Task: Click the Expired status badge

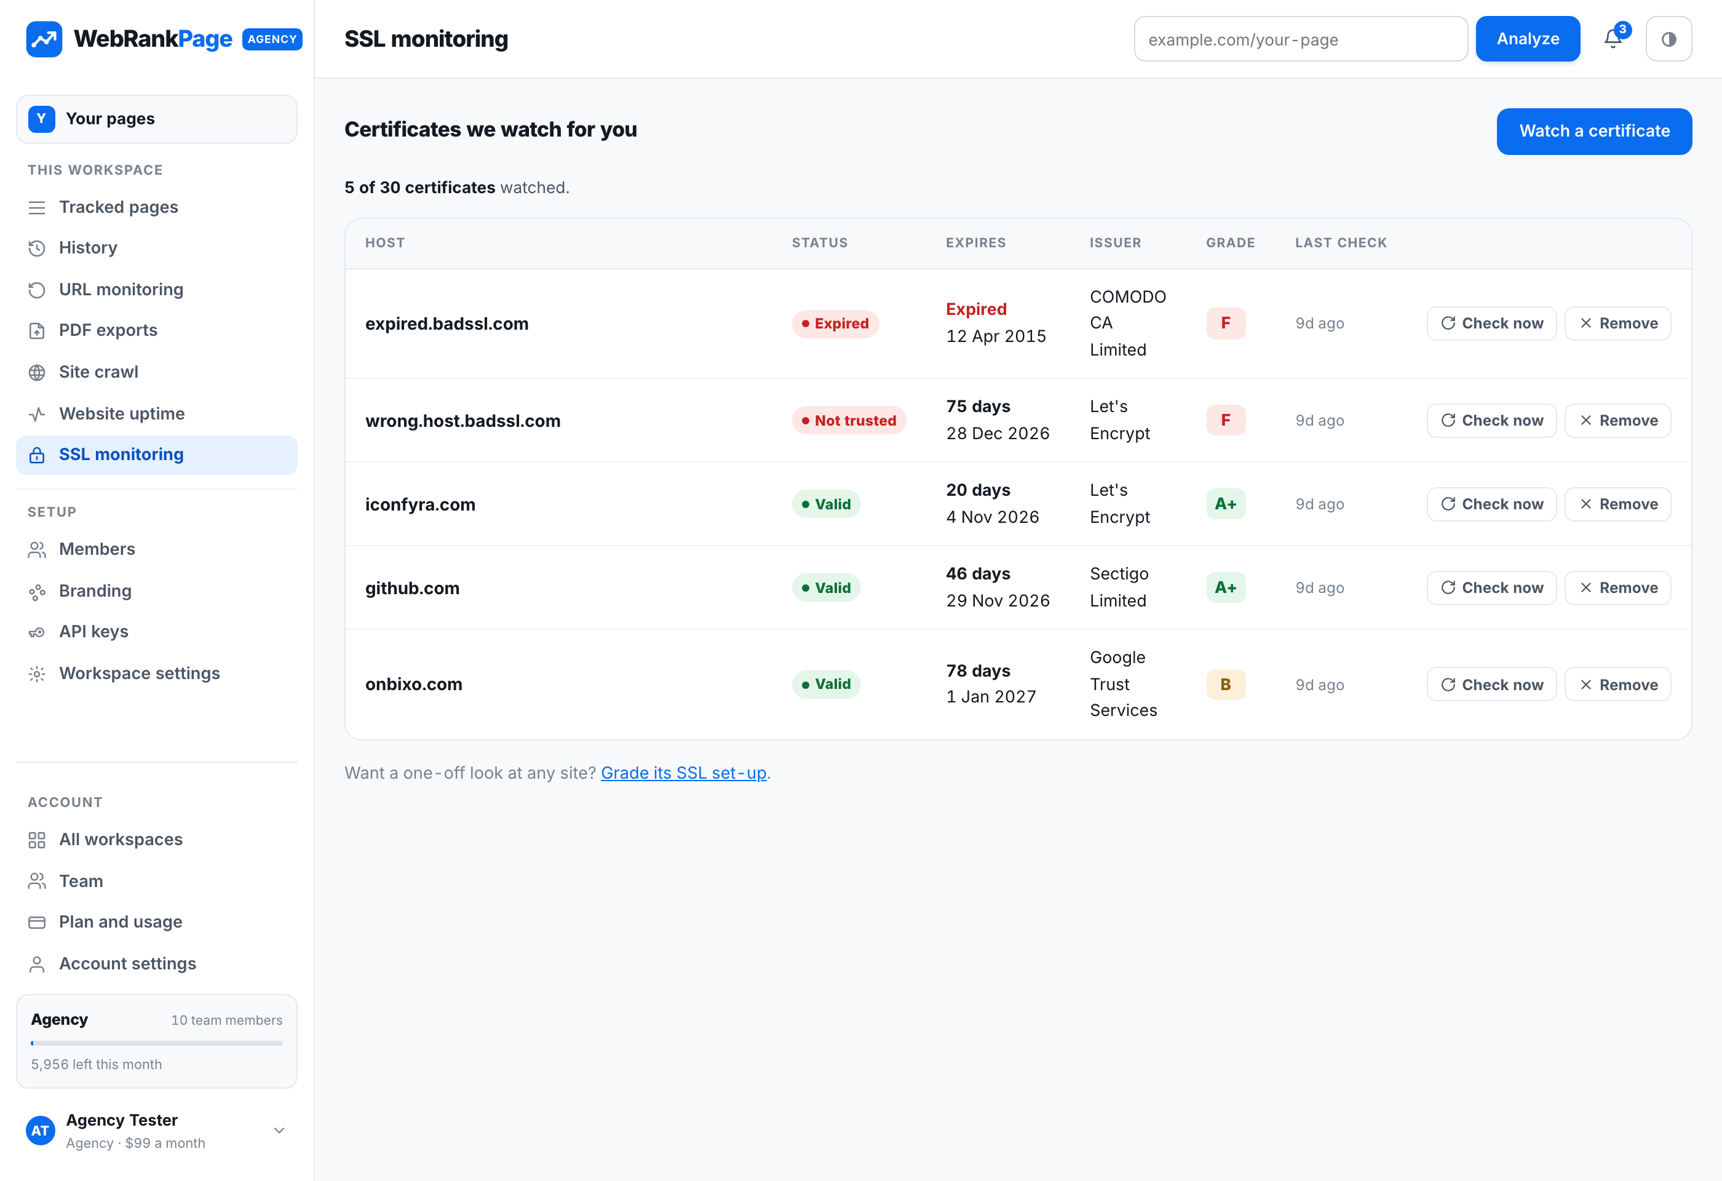Action: [835, 324]
